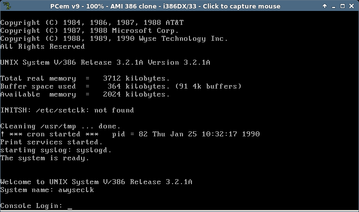Viewport: 359px width, 212px height.
Task: Click the cron started pid 82 line
Action: pos(130,134)
